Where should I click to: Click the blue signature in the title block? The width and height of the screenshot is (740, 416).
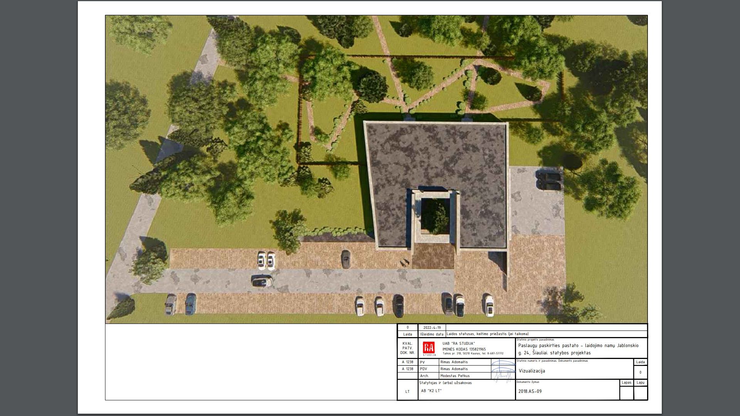pos(503,370)
